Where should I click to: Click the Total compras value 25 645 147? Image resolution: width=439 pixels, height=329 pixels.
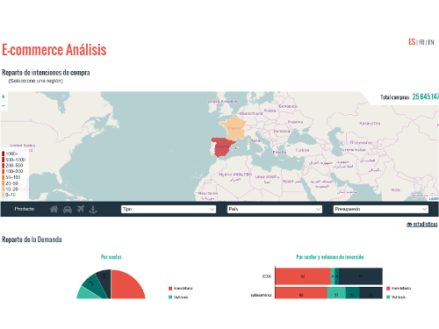pyautogui.click(x=426, y=97)
